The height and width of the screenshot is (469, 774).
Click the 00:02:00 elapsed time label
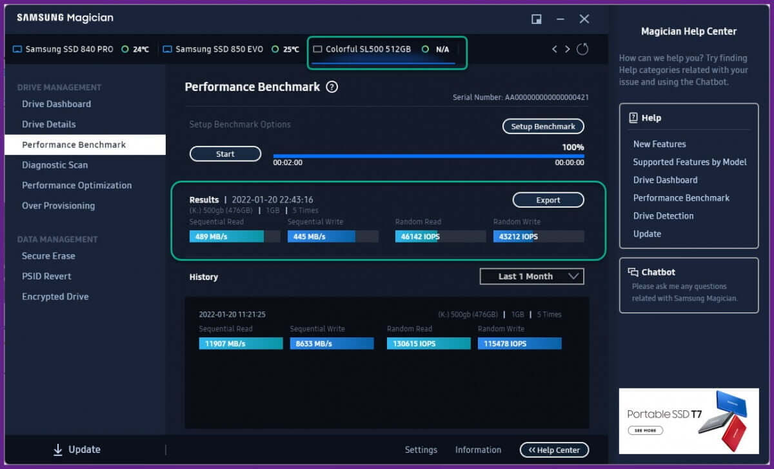[288, 163]
